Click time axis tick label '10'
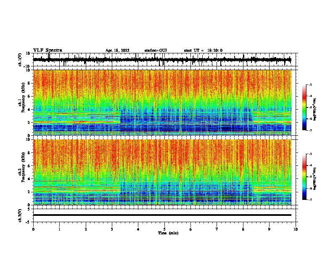This screenshot has width=333, height=257. point(296,229)
